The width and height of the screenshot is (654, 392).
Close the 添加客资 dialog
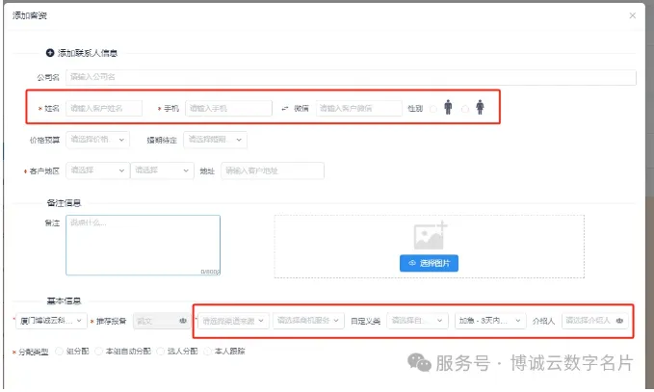632,15
